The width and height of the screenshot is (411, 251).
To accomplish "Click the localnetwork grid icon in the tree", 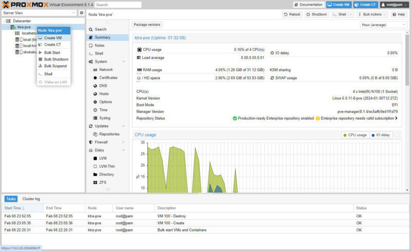I will [x=17, y=33].
